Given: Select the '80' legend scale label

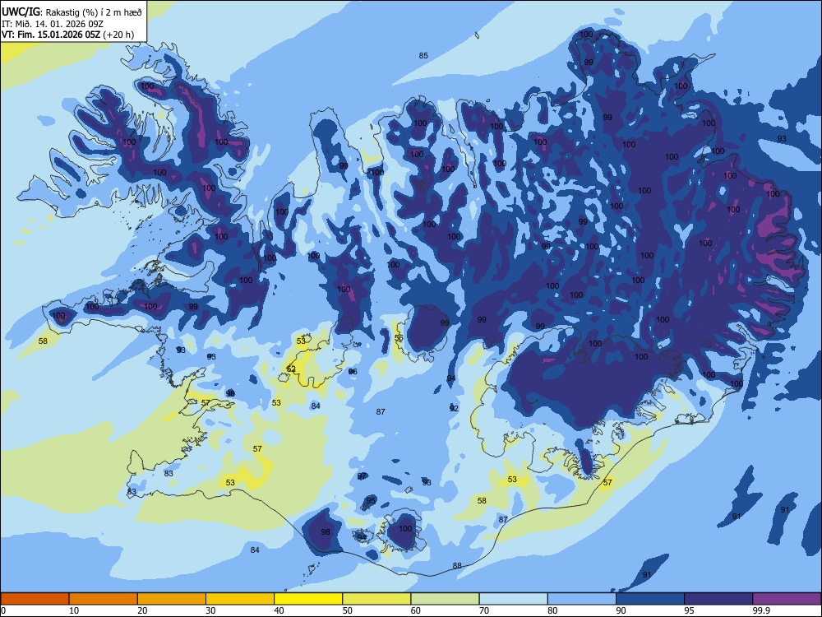Looking at the screenshot, I should (x=552, y=610).
